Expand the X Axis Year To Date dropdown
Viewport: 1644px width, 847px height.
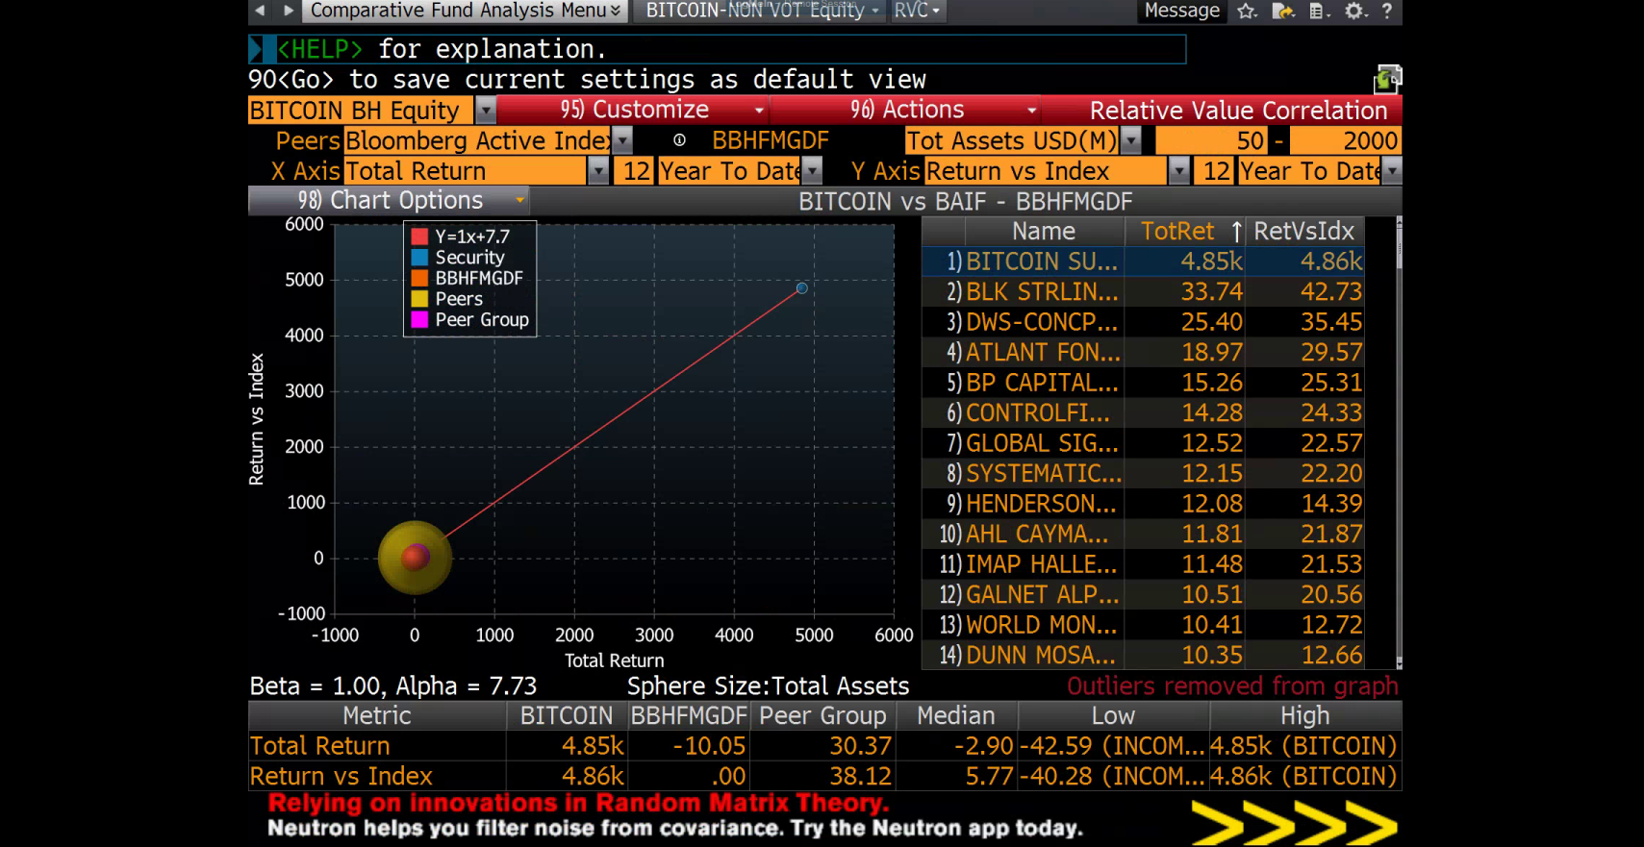[813, 171]
